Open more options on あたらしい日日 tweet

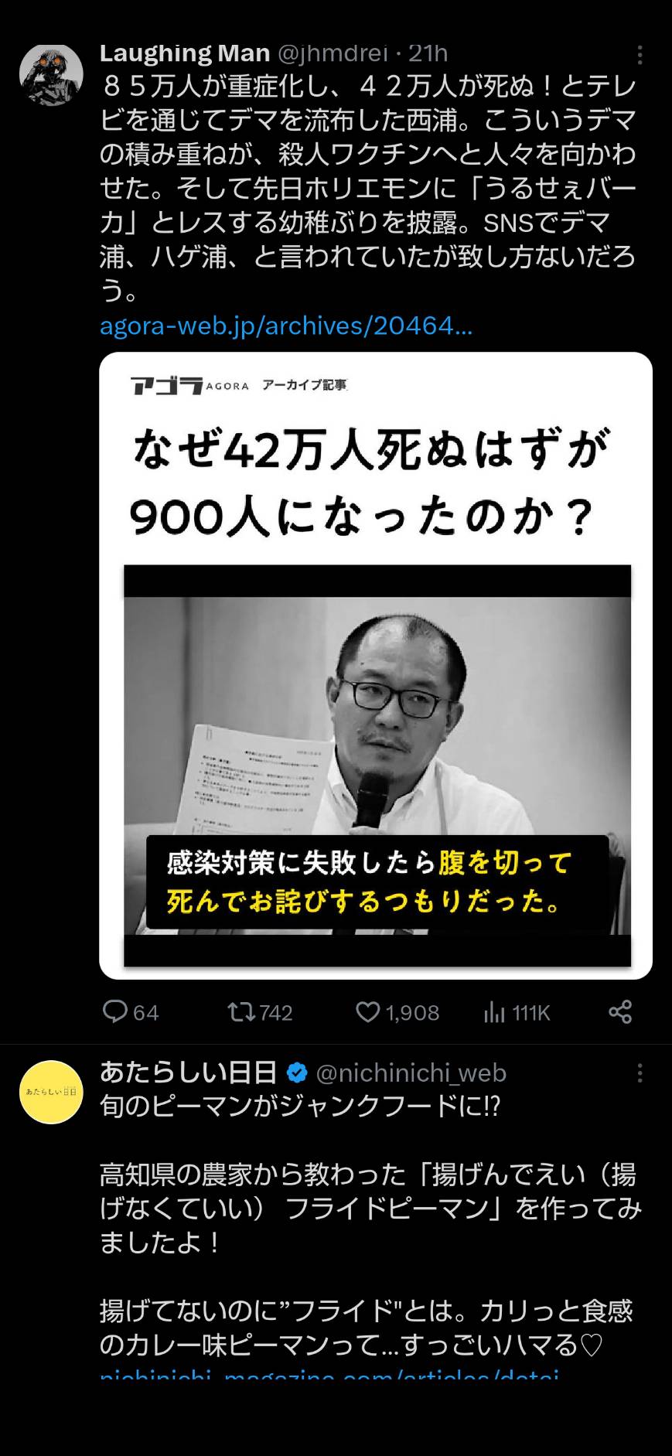(x=640, y=1073)
